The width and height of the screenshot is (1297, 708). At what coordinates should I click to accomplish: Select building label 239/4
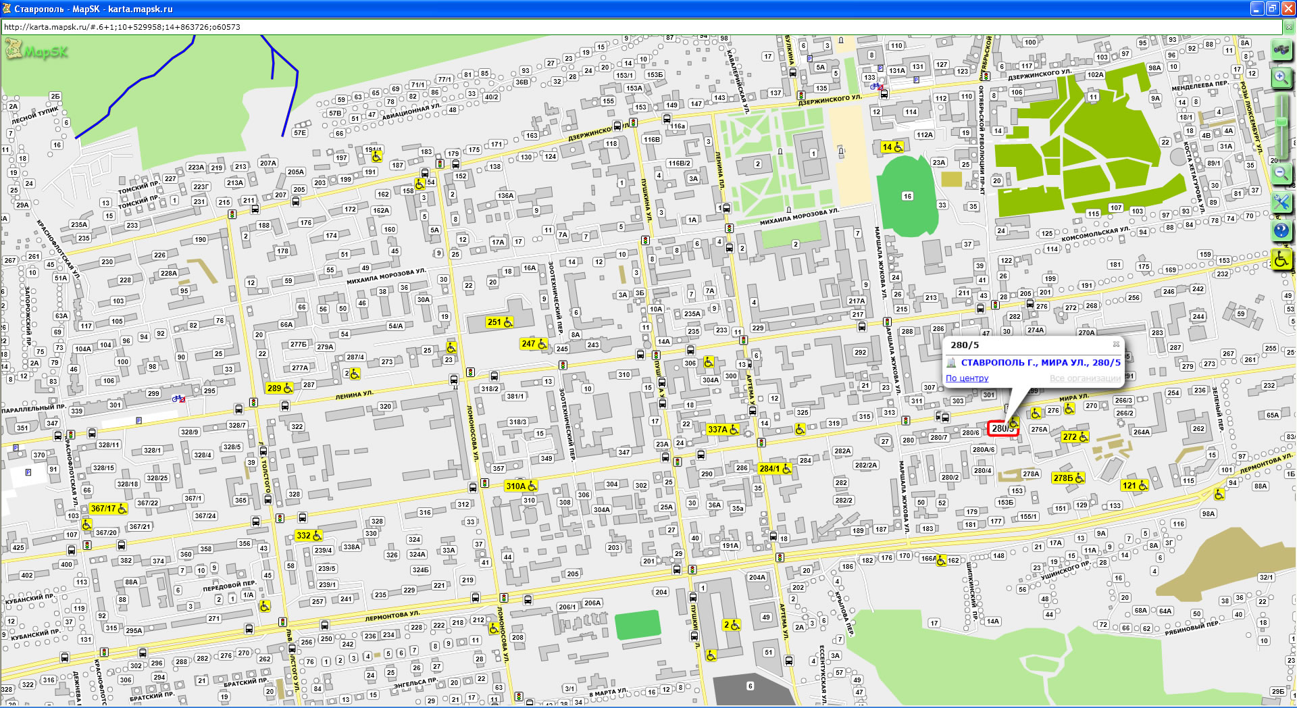click(x=323, y=550)
